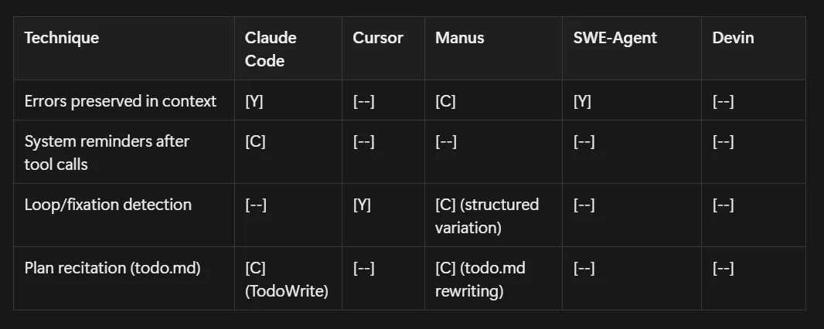Select Cursor's [Y] for Loop/fixation detection
This screenshot has width=824, height=329.
pos(362,205)
